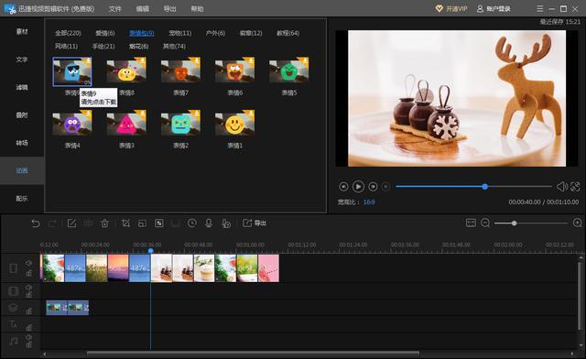
Task: Click the 开通VIP button
Action: coord(451,8)
